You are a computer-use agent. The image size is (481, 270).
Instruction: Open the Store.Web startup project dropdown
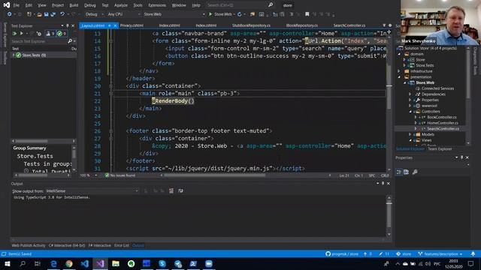click(x=174, y=14)
